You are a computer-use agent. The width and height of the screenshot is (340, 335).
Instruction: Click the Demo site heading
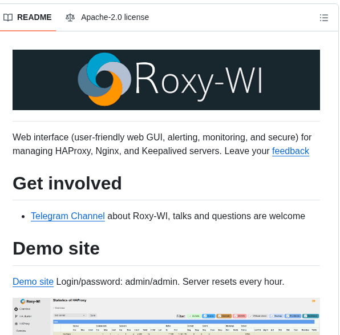click(x=56, y=249)
